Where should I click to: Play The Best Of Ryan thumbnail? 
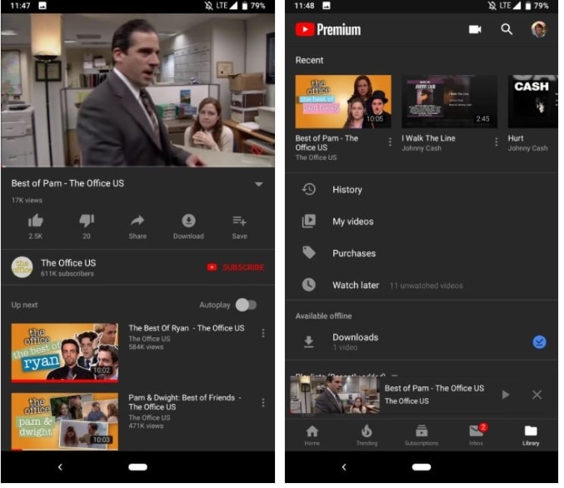(x=65, y=352)
